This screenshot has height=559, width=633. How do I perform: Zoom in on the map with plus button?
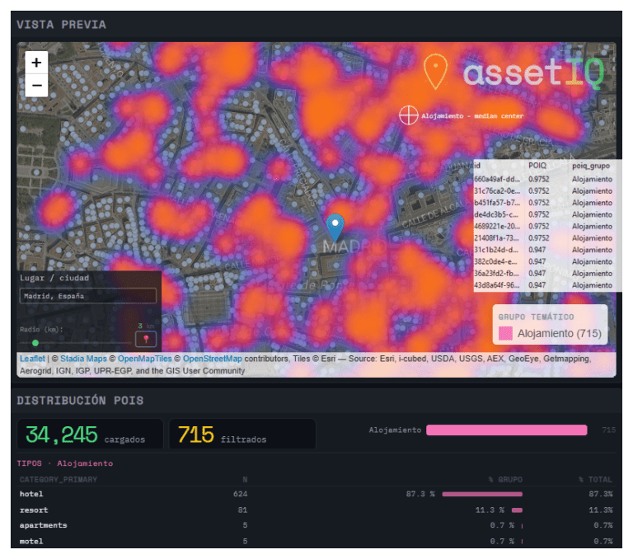36,62
